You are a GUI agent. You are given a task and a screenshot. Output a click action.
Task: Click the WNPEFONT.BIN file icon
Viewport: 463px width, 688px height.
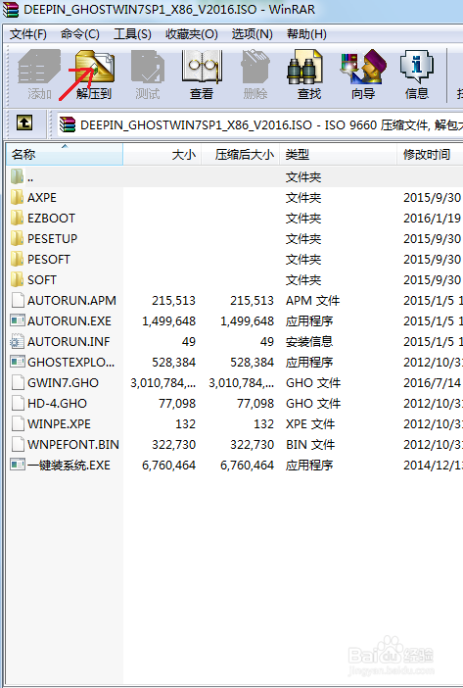[18, 445]
